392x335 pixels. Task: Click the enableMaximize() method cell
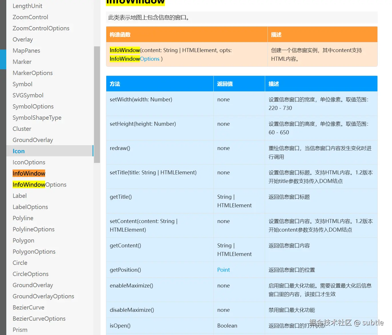tap(160, 290)
